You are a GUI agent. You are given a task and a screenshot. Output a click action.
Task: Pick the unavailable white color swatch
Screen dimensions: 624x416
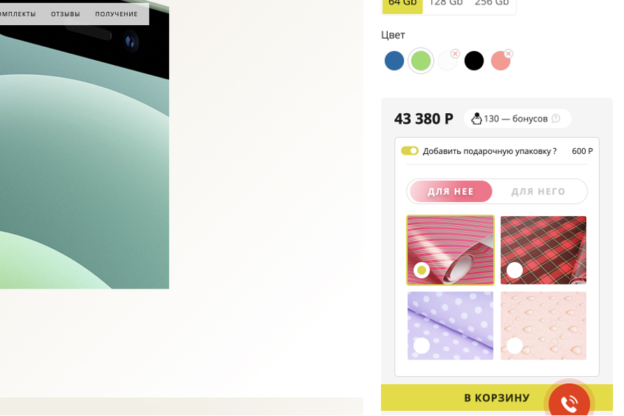447,61
